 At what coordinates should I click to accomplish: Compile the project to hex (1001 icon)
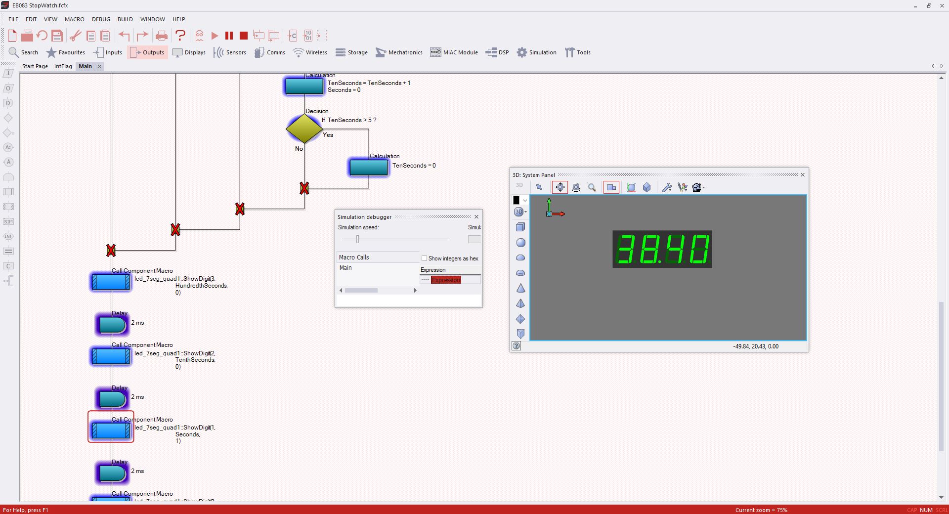[x=308, y=36]
